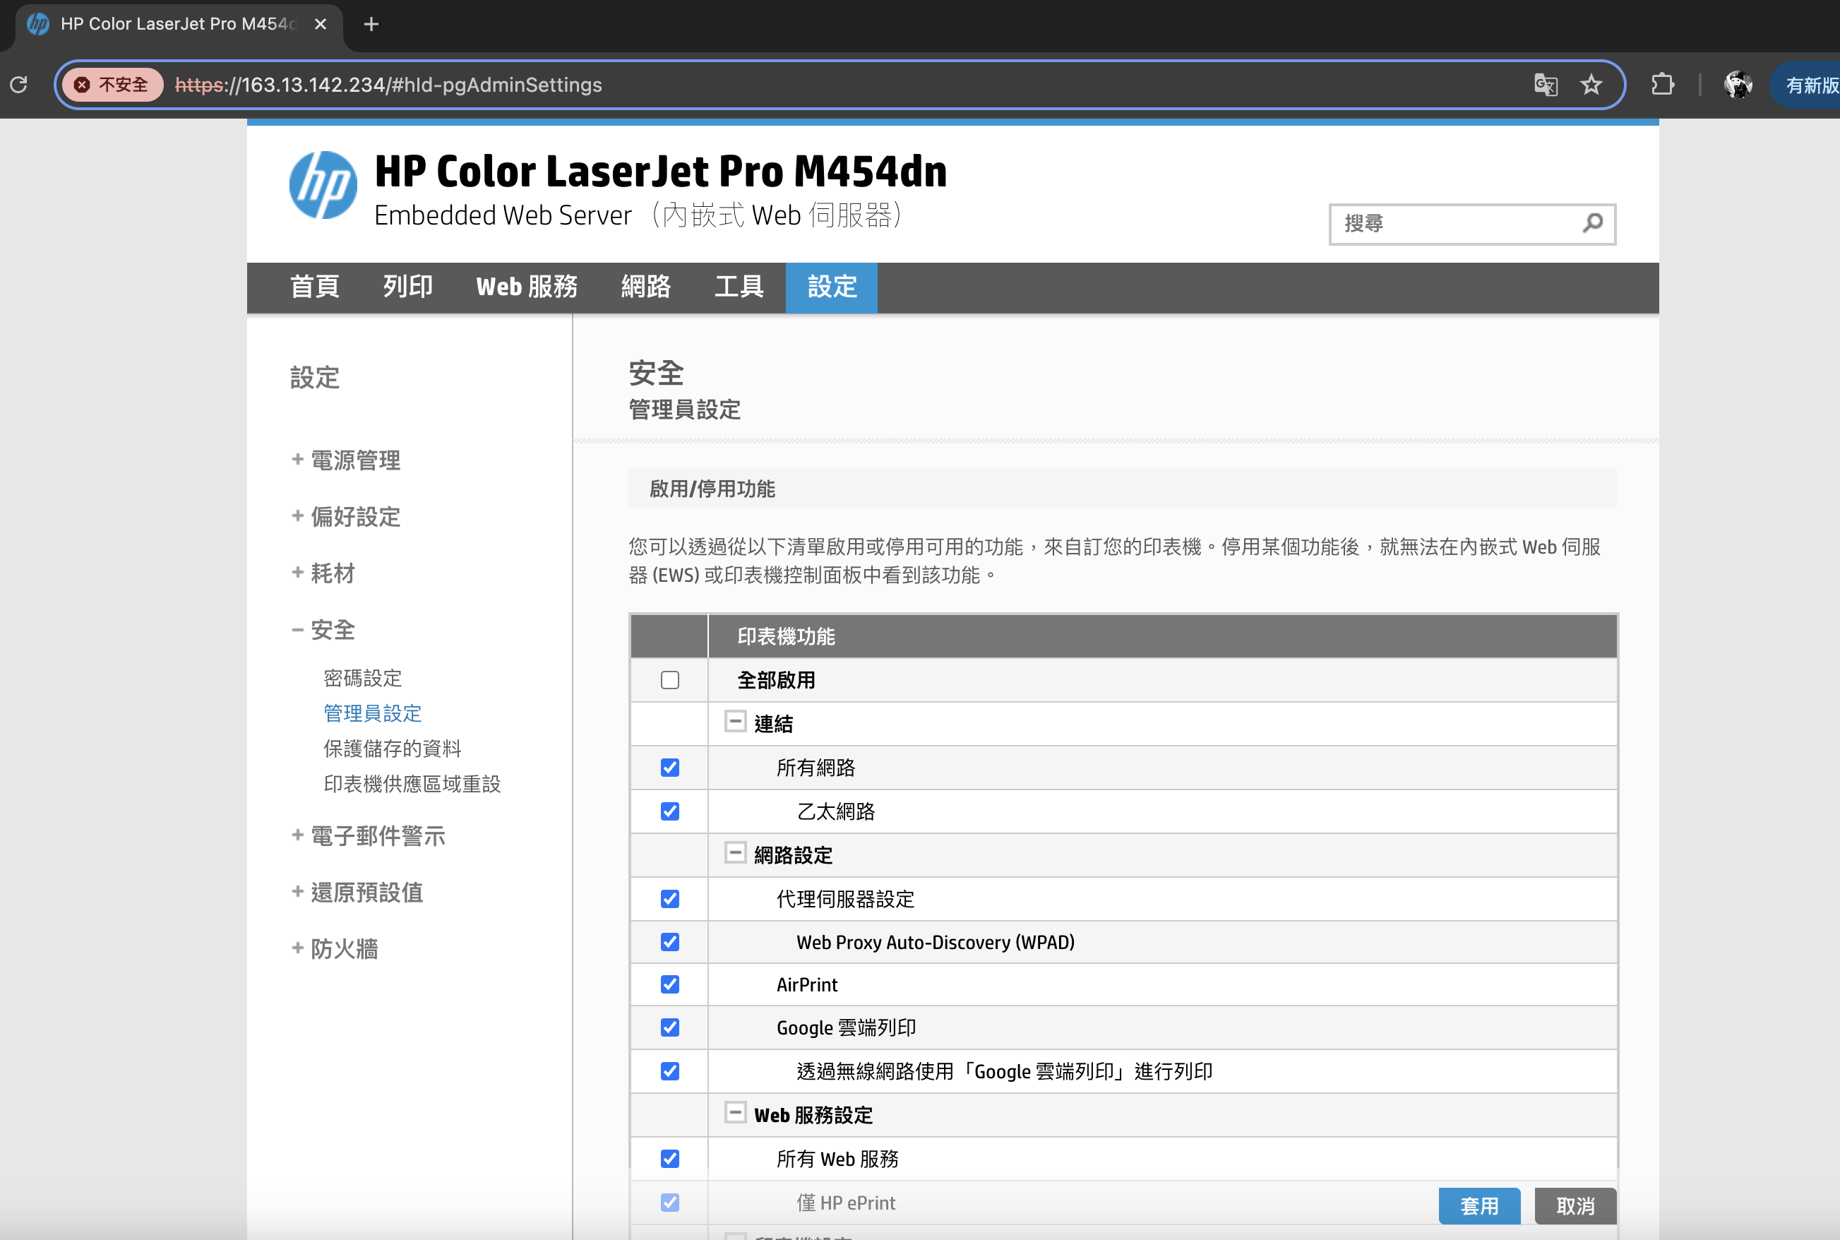Open the Chrome profile avatar

coord(1738,85)
